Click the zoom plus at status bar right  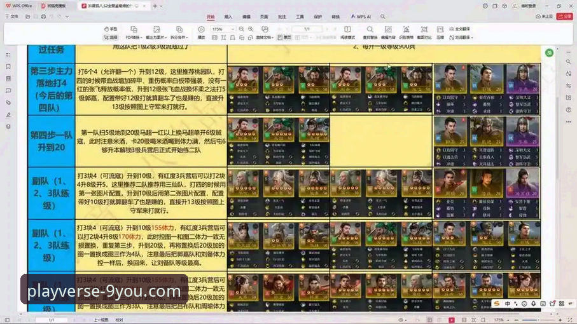(560, 320)
